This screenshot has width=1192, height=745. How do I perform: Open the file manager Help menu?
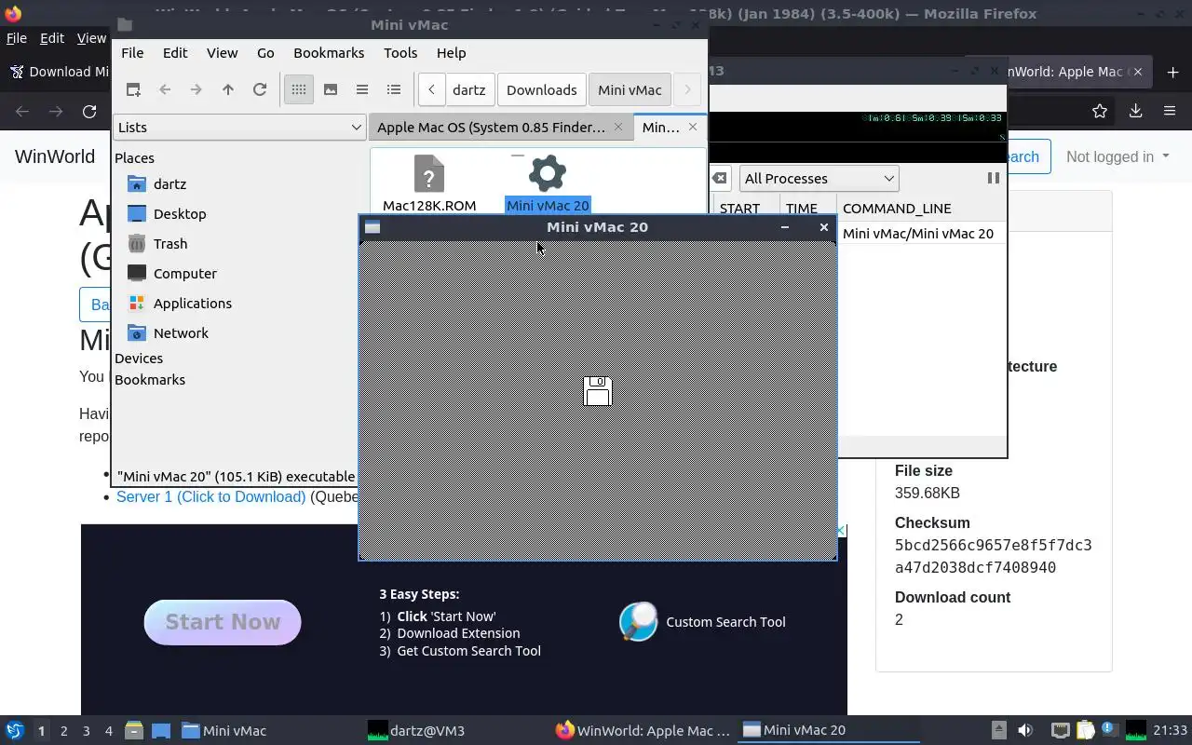[x=451, y=53]
